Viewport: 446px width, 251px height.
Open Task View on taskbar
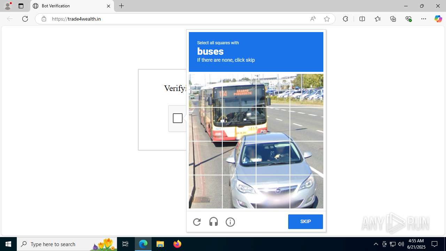tap(125, 244)
